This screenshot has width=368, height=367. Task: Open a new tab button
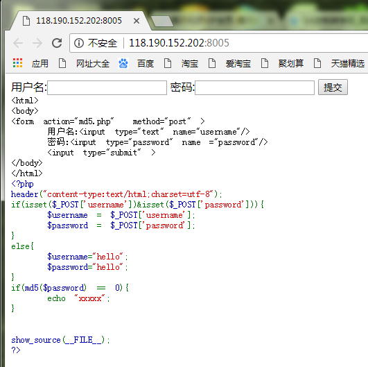tap(162, 21)
